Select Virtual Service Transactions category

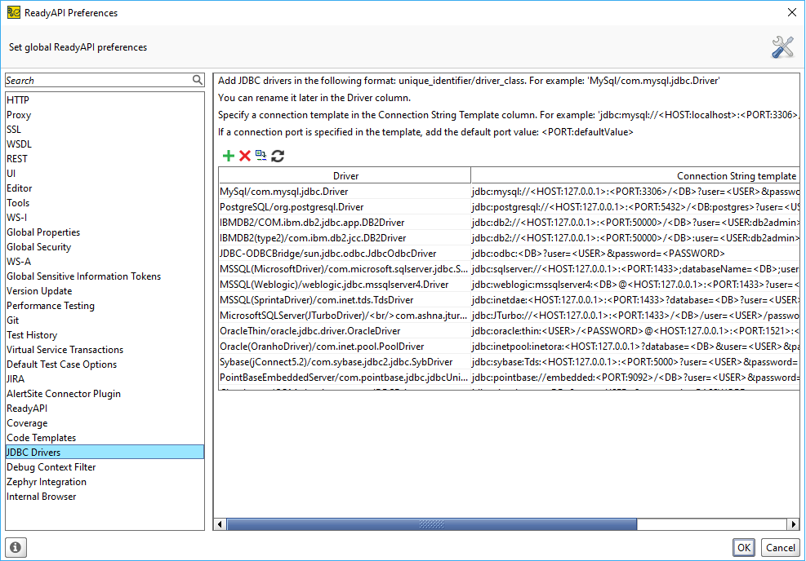[105, 350]
